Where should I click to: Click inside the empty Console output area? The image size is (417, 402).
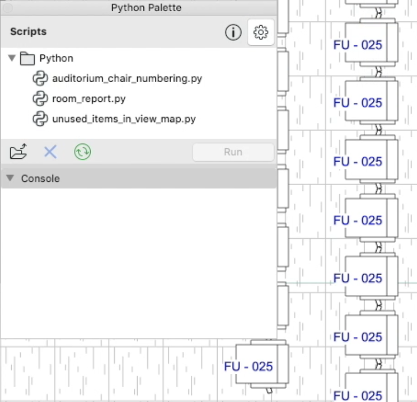[139, 261]
